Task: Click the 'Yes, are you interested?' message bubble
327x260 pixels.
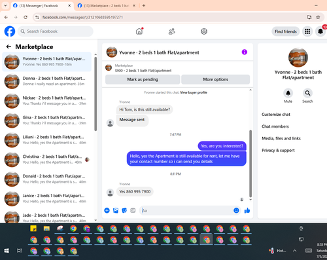Action: (222, 146)
